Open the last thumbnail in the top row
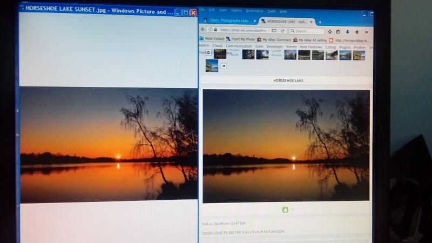This screenshot has width=432, height=243. point(359,56)
